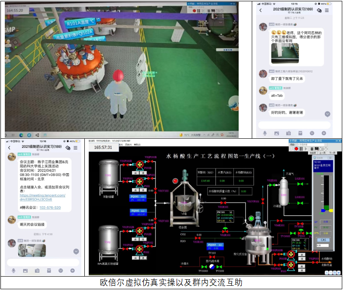This screenshot has height=291, width=344.
Task: Go to previous page (上一页) in simulation
Action: pyautogui.click(x=323, y=153)
